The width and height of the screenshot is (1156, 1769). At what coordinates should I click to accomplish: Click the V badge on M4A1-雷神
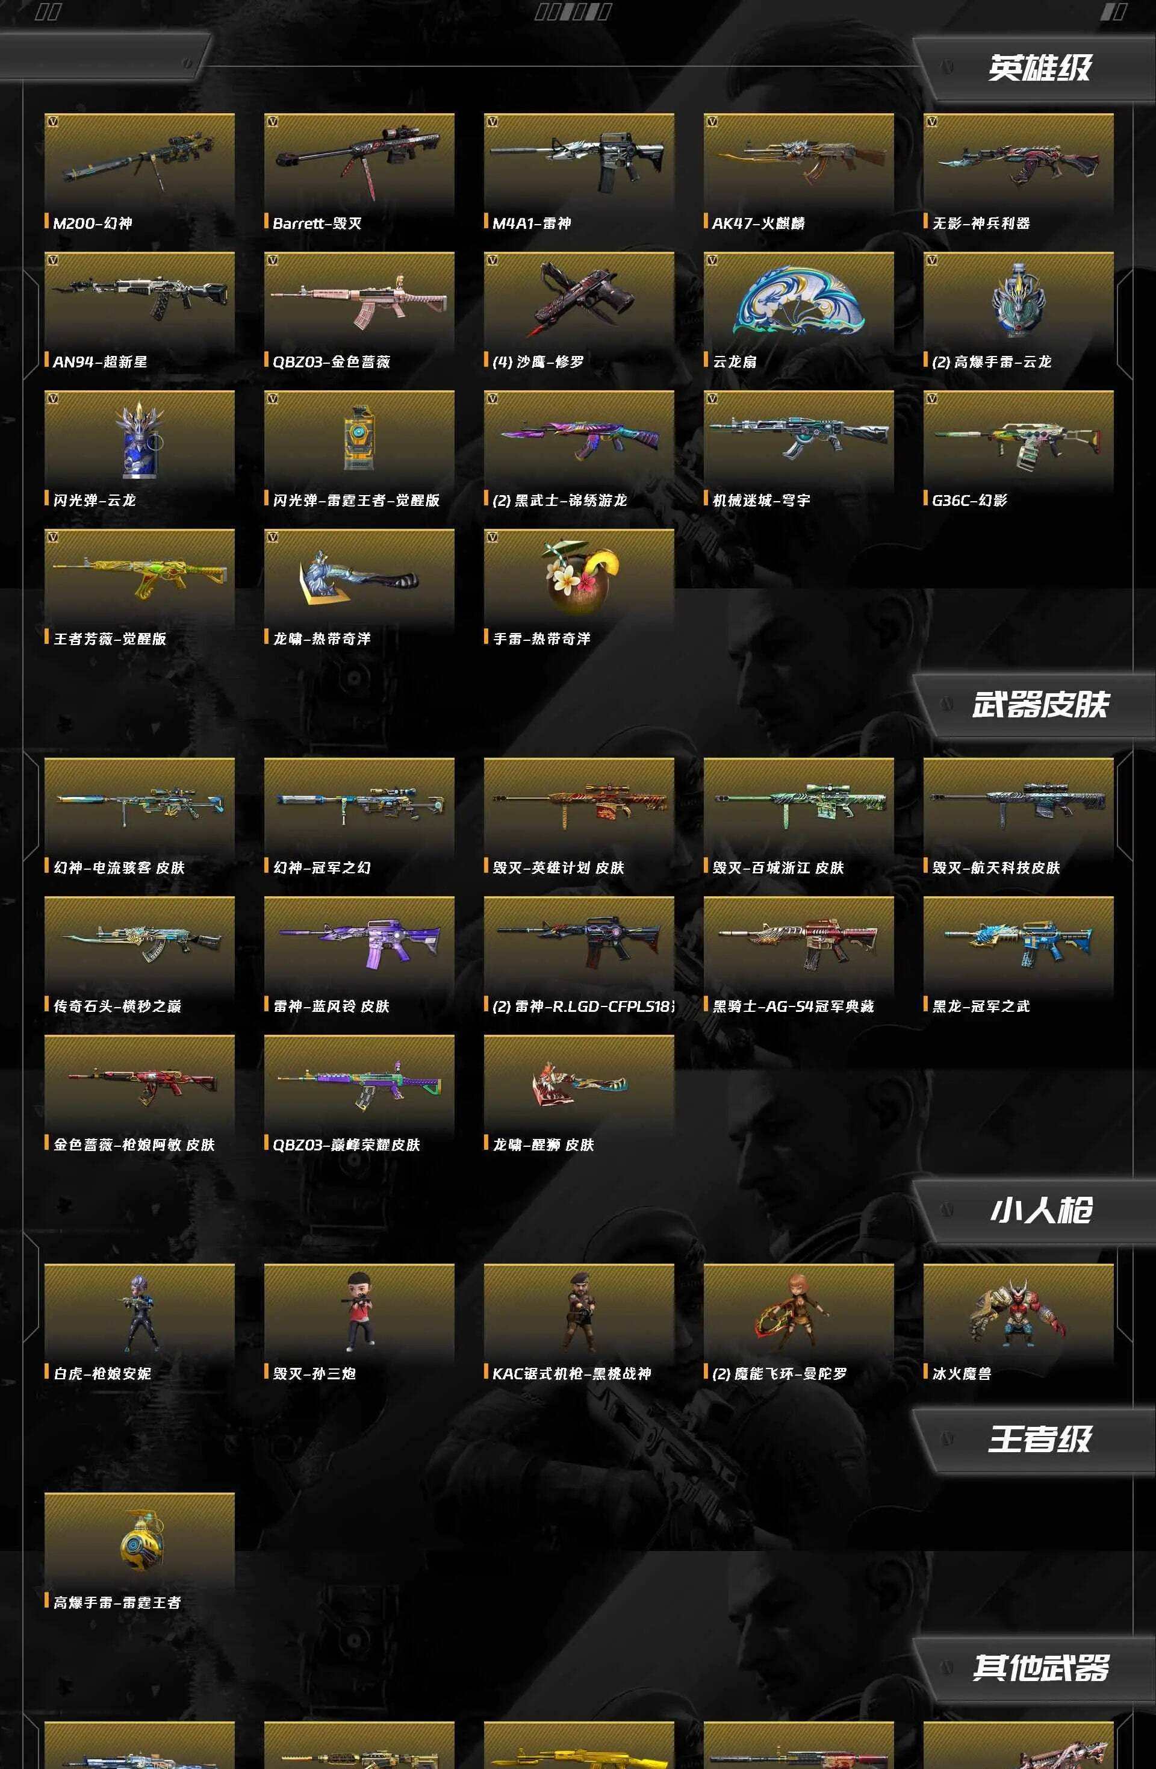pyautogui.click(x=492, y=122)
